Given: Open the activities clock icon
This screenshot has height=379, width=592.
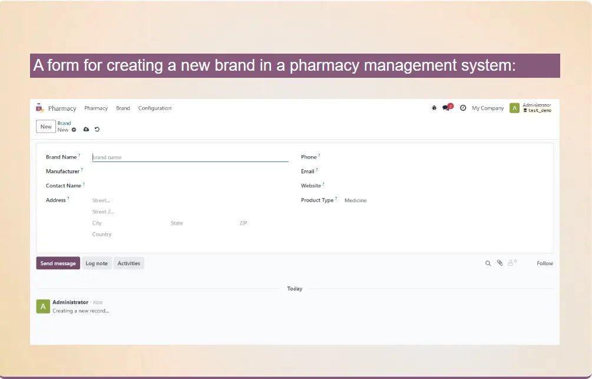Looking at the screenshot, I should pos(463,108).
